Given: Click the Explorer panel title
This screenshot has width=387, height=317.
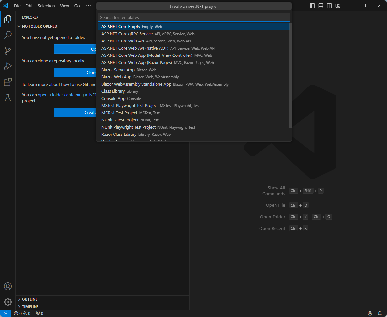Looking at the screenshot, I should coord(30,17).
